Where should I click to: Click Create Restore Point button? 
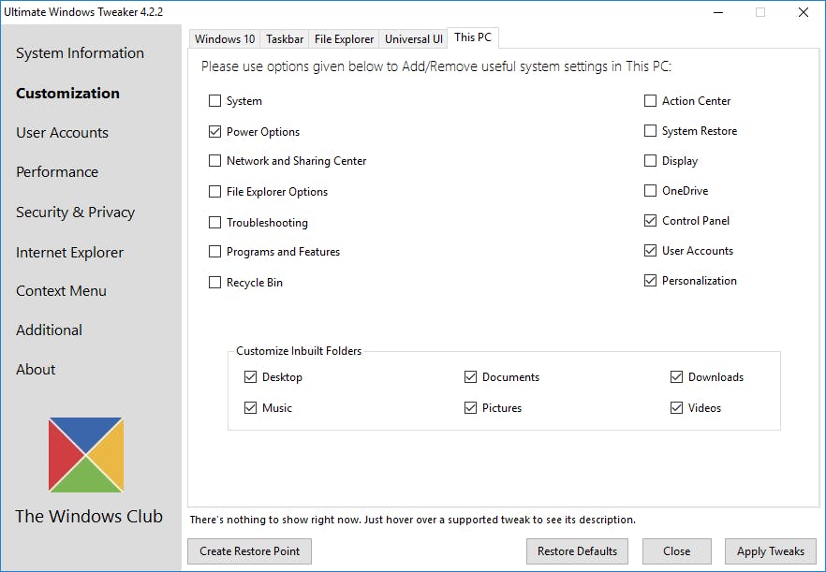pyautogui.click(x=250, y=551)
